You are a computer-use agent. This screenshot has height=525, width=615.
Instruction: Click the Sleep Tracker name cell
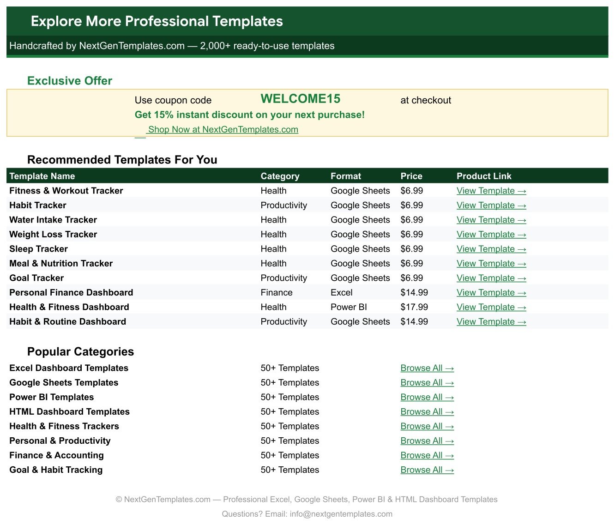[38, 249]
